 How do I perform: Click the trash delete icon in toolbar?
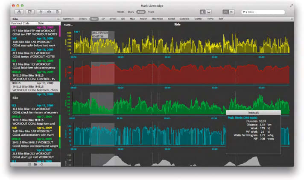pyautogui.click(x=57, y=12)
